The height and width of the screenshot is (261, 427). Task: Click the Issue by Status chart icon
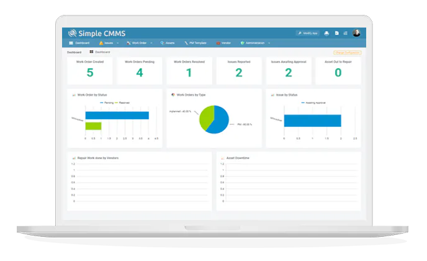tap(272, 95)
